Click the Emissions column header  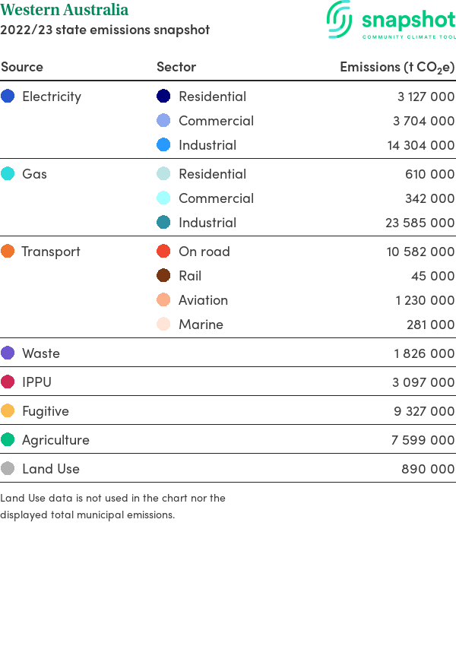397,67
